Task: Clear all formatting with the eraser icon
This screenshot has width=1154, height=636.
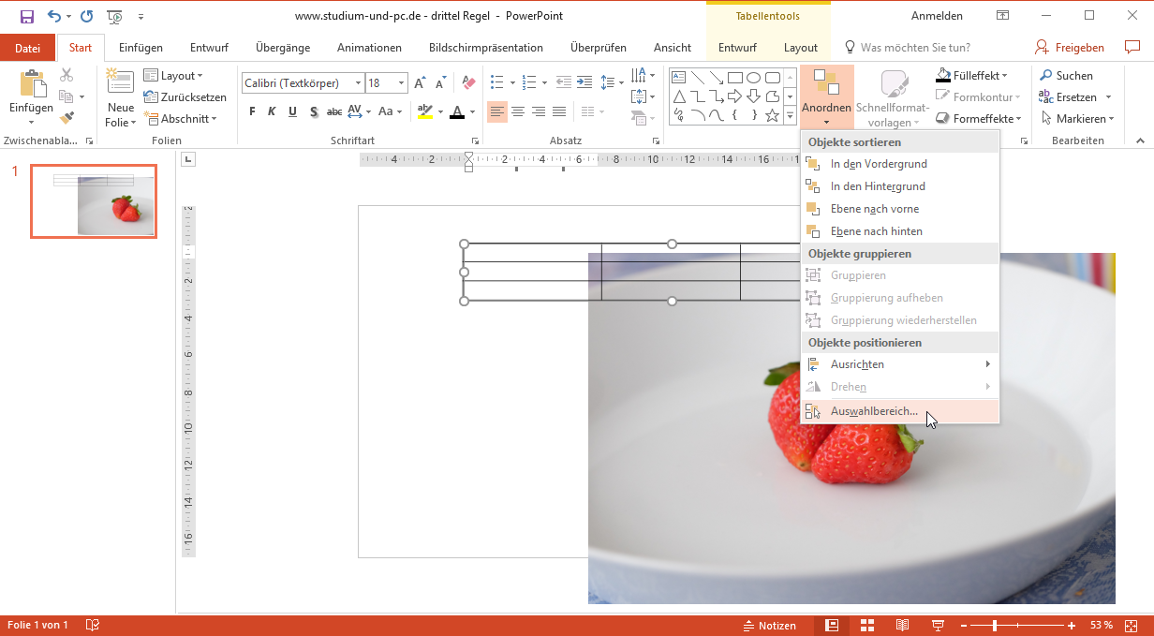Action: point(469,83)
